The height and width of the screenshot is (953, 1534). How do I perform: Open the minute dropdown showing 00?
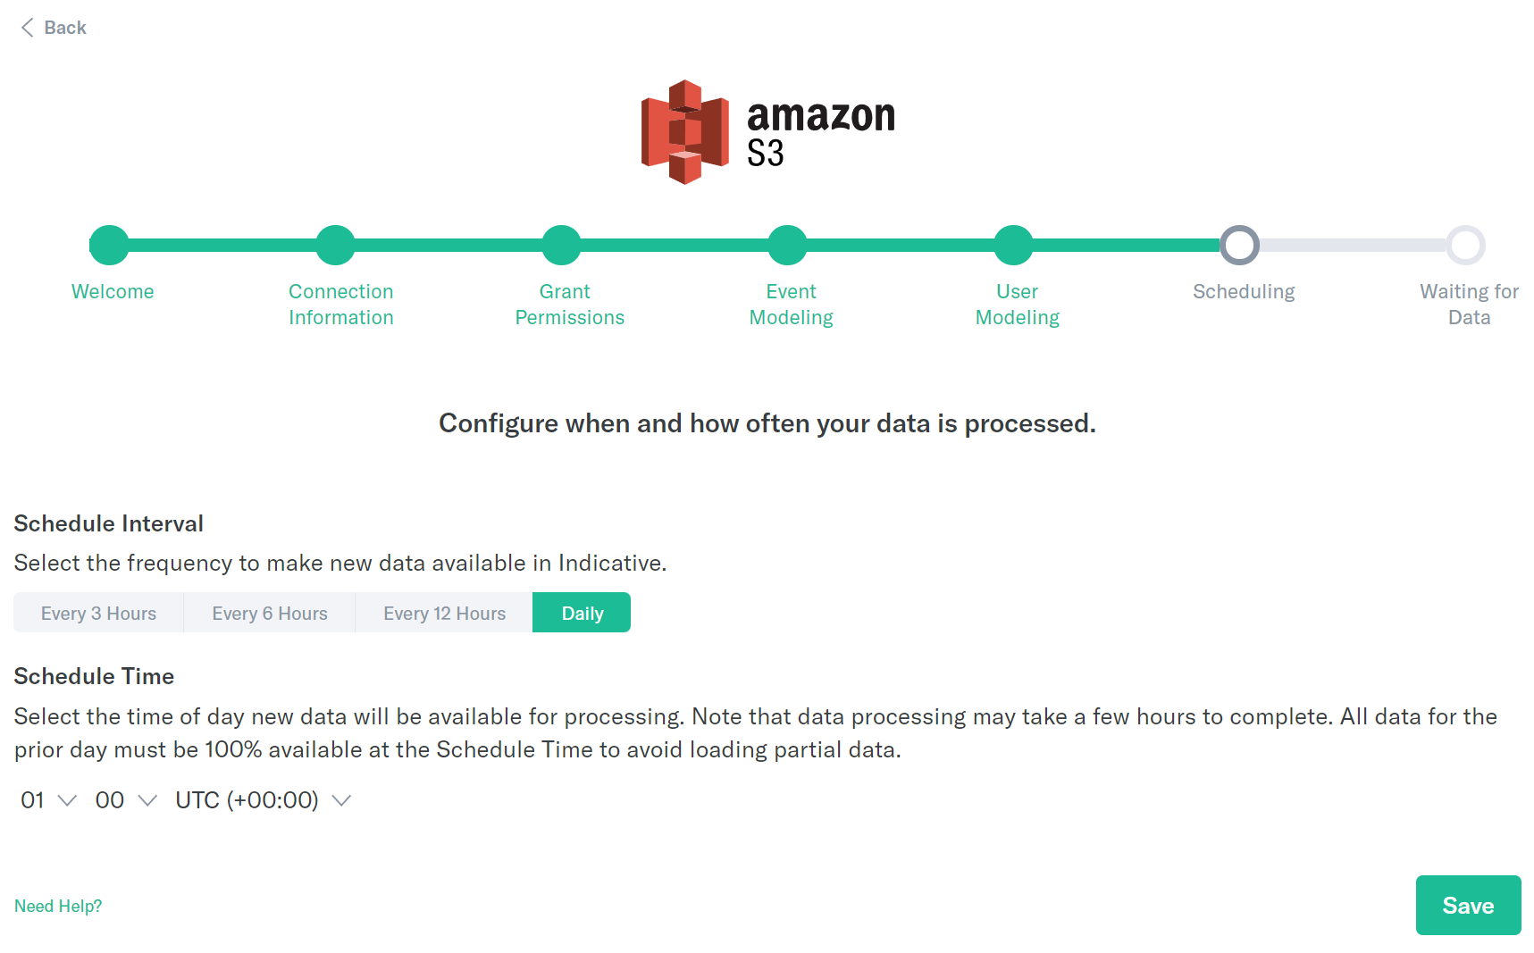coord(123,800)
